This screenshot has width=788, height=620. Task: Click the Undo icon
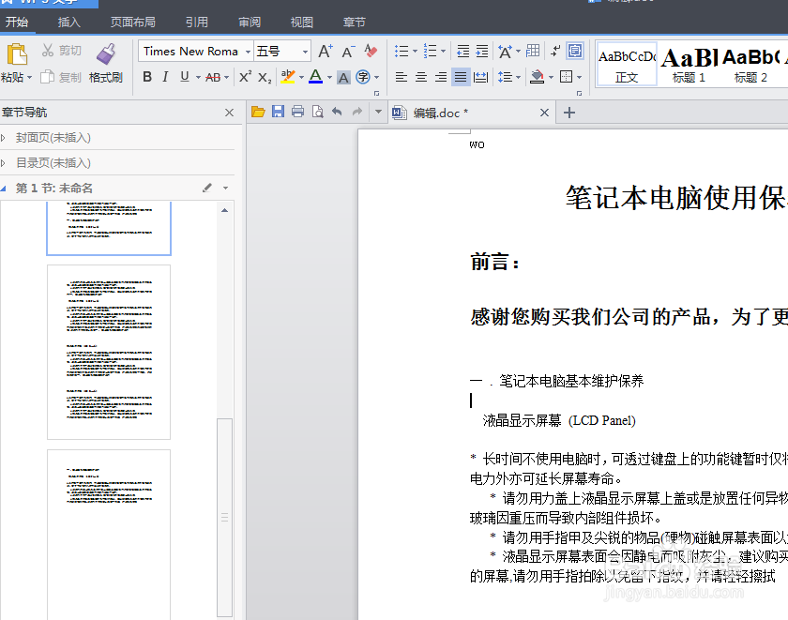pos(337,112)
